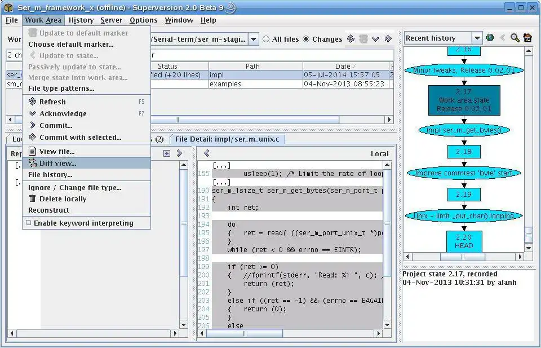Image resolution: width=541 pixels, height=348 pixels.
Task: Click the Commit double-chevron toolbar icon
Action: pyautogui.click(x=388, y=39)
